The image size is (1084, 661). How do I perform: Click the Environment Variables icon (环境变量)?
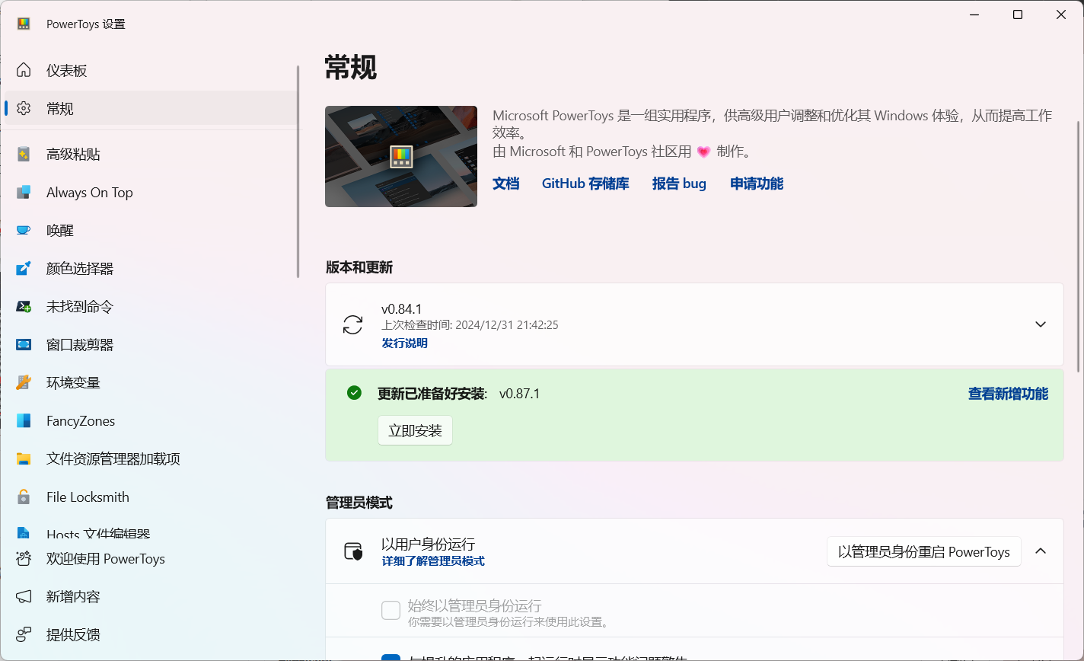tap(24, 382)
